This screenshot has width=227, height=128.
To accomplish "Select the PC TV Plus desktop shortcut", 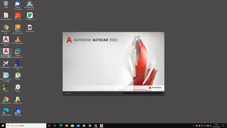I will [18, 16].
